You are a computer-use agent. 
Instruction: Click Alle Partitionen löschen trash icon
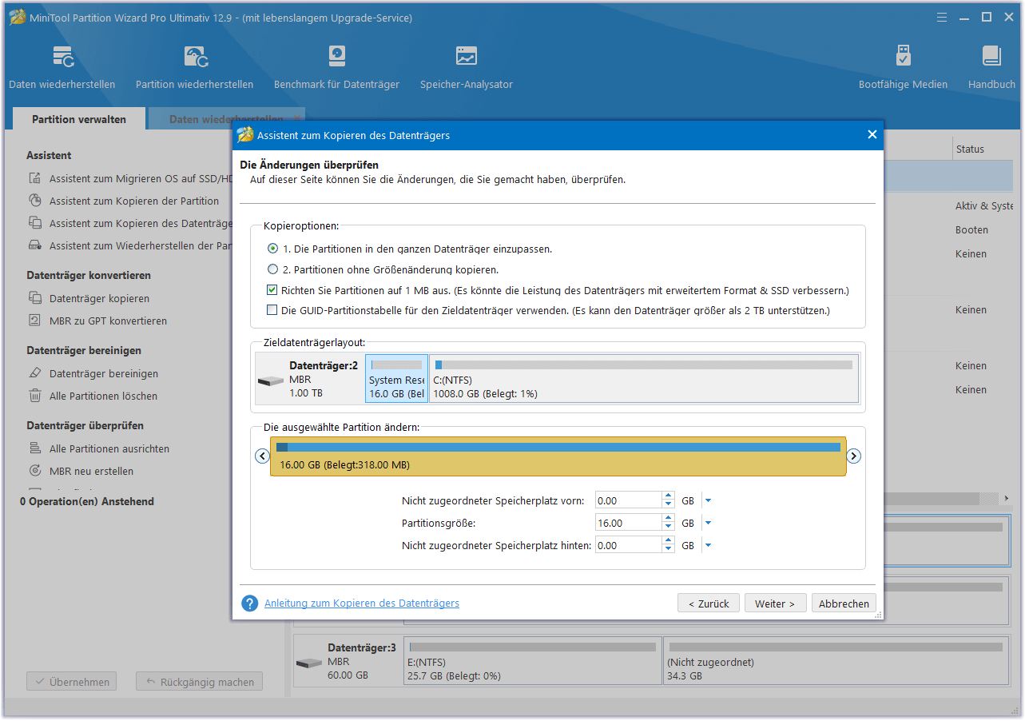point(35,396)
